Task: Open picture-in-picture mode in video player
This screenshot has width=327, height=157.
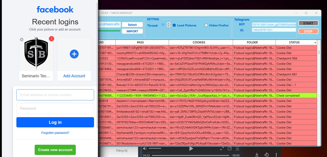Action: tap(230, 149)
